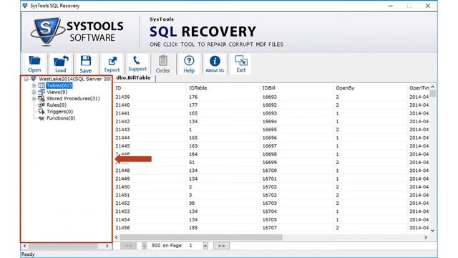The height and width of the screenshot is (258, 458).
Task: Click cell with ID 21443
Action: 122,130
